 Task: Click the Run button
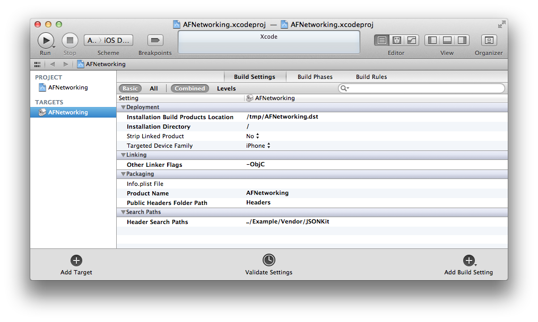tap(45, 40)
